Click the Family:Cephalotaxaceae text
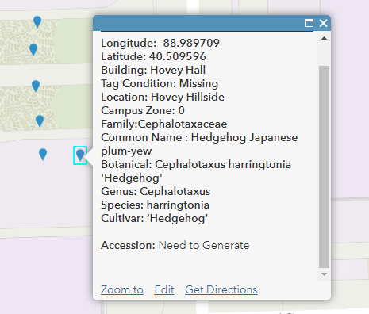The image size is (369, 314). coord(164,124)
